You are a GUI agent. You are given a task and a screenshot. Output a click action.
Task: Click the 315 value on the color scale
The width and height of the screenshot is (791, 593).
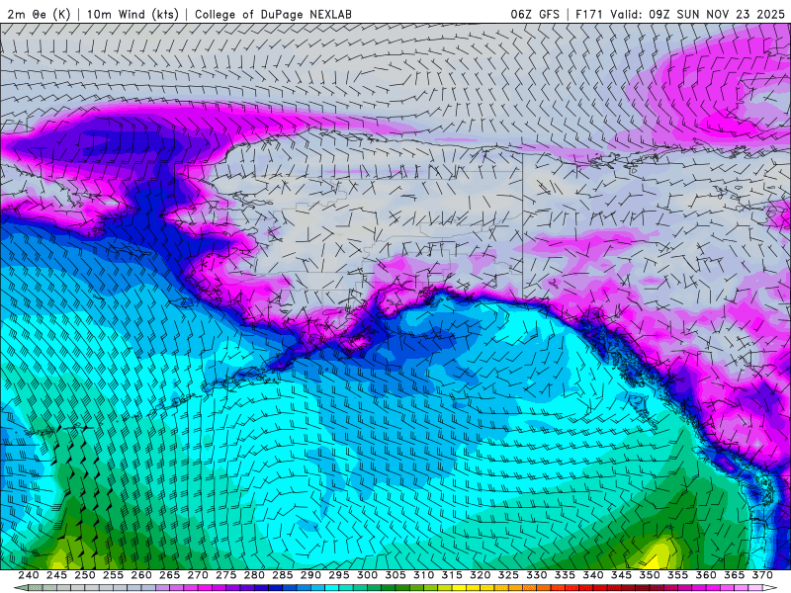452,575
